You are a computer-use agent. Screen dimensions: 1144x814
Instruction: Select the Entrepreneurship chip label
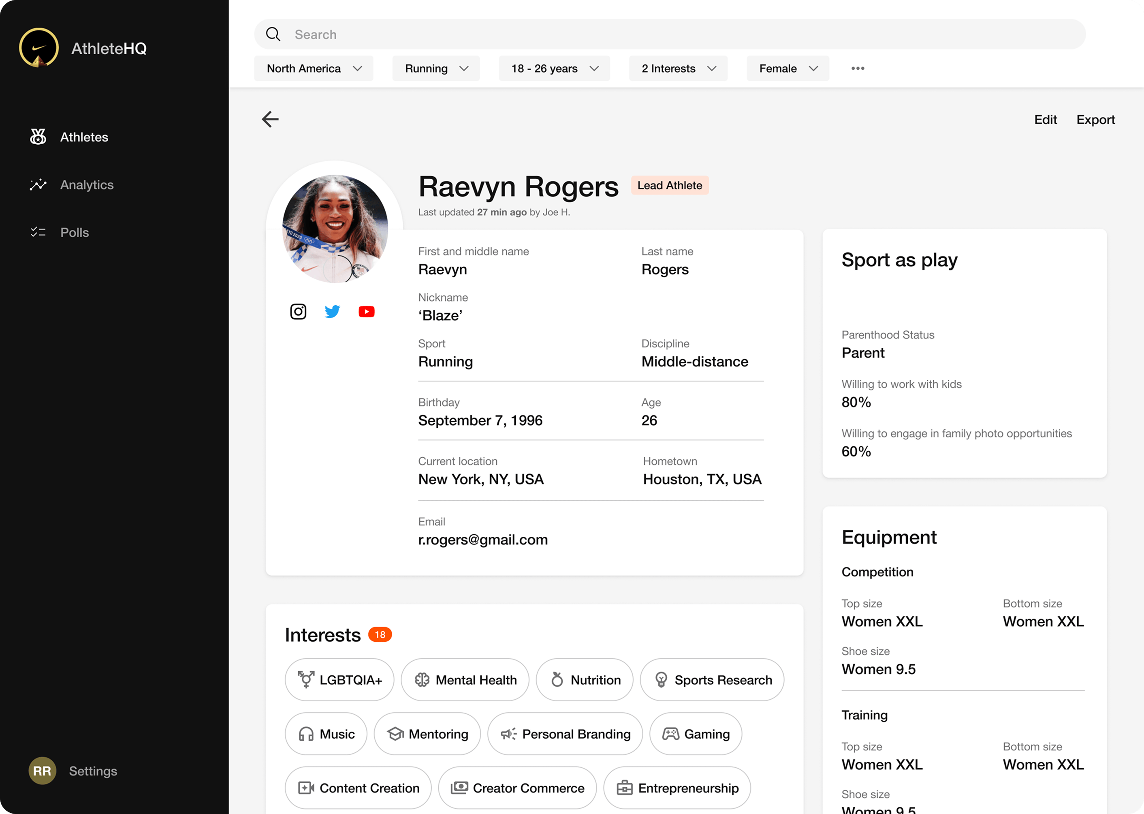pos(688,788)
